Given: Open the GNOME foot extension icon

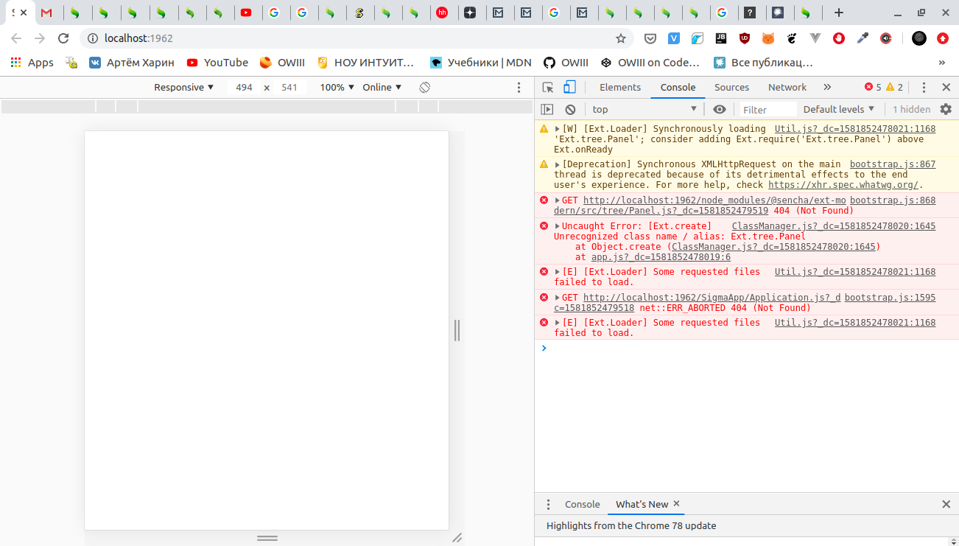Looking at the screenshot, I should coord(792,38).
